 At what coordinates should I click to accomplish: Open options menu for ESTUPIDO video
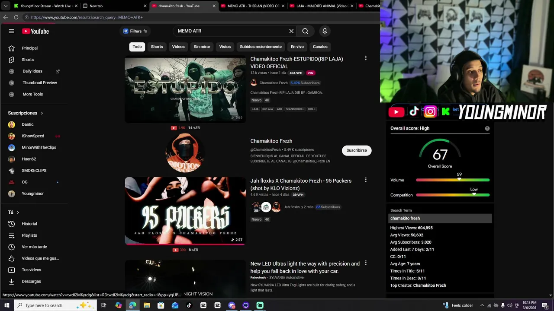click(x=366, y=58)
